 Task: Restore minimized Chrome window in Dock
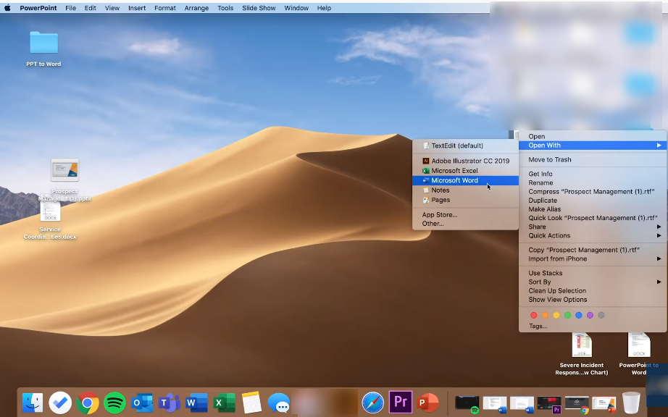[577, 404]
